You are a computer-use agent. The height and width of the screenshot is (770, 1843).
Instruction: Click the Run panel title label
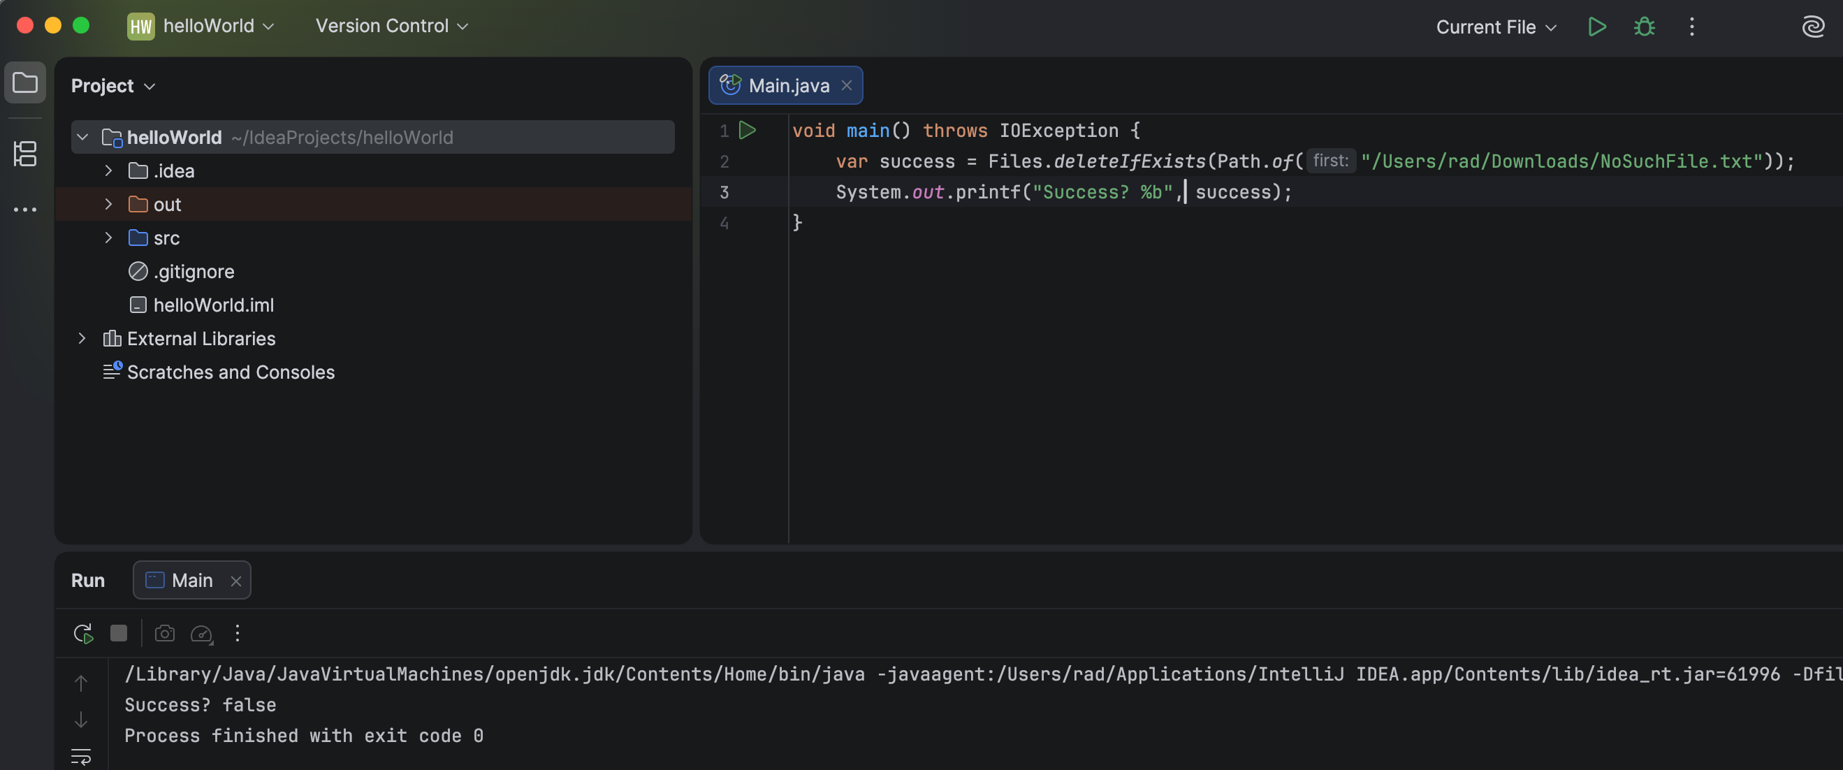click(88, 580)
